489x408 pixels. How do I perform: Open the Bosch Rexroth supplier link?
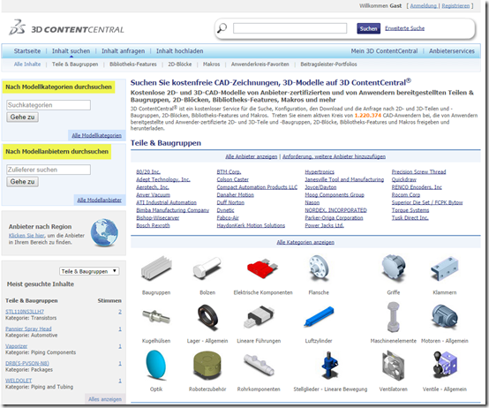click(153, 225)
